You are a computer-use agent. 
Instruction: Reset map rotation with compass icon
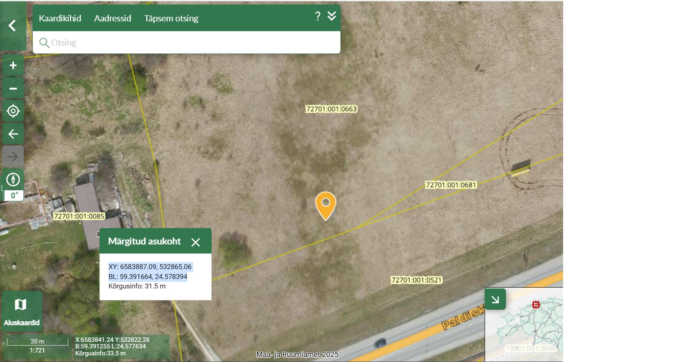tap(13, 180)
